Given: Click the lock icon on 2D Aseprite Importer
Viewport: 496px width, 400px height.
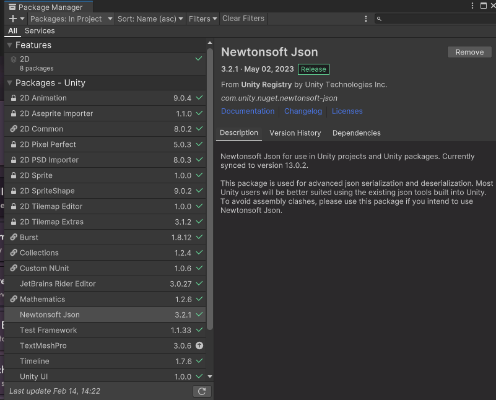Looking at the screenshot, I should (x=13, y=113).
